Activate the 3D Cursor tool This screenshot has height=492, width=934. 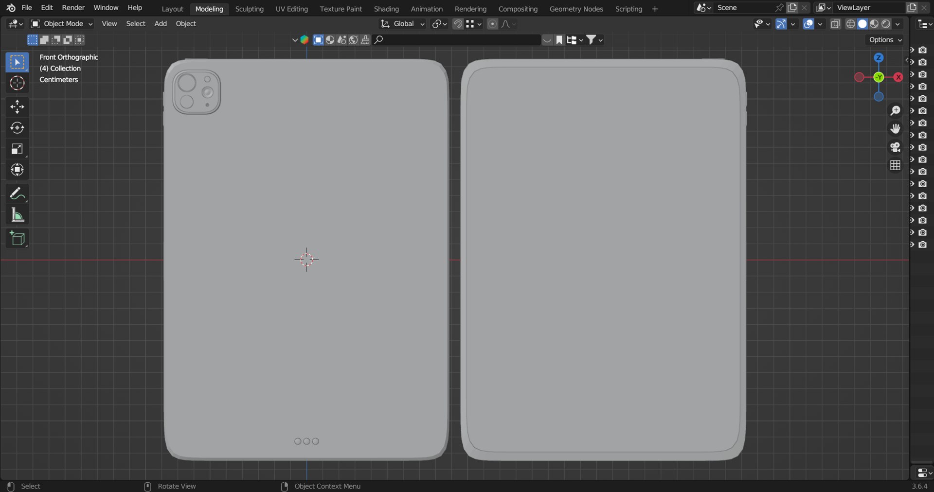pyautogui.click(x=17, y=83)
